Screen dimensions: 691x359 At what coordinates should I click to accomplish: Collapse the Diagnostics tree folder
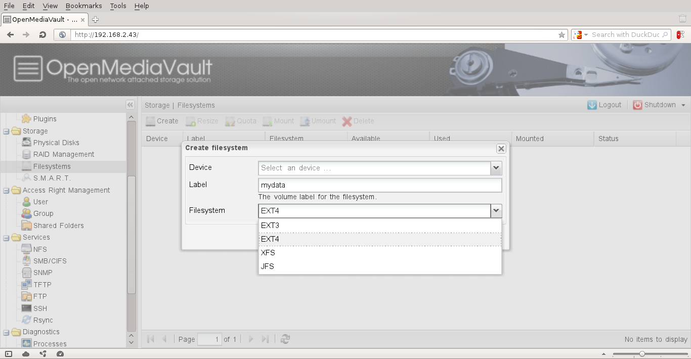point(6,332)
